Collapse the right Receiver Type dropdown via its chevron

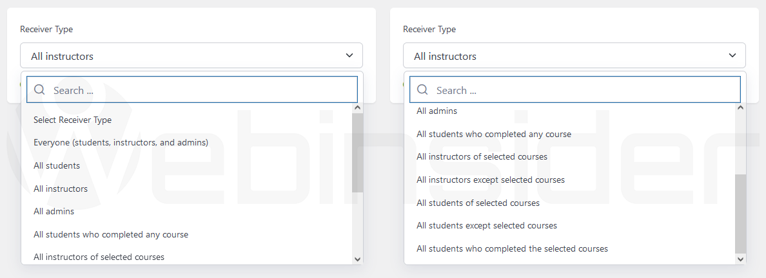click(732, 56)
